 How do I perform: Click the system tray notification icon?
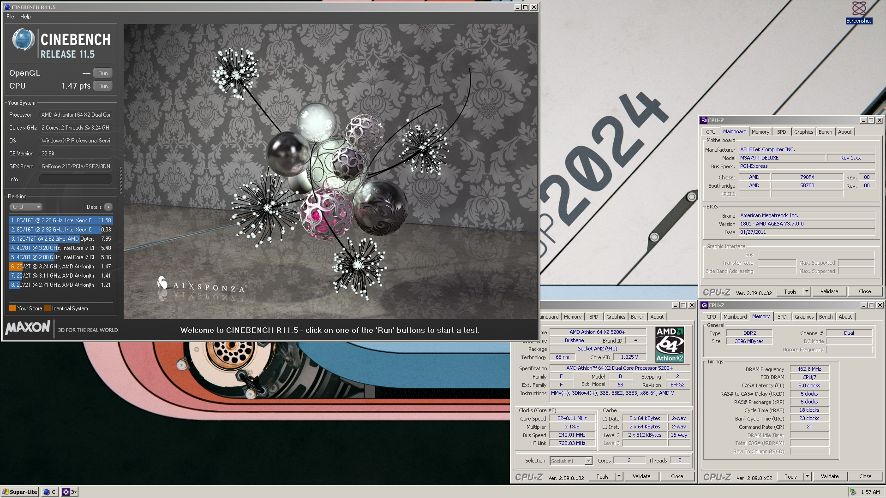coord(853,492)
